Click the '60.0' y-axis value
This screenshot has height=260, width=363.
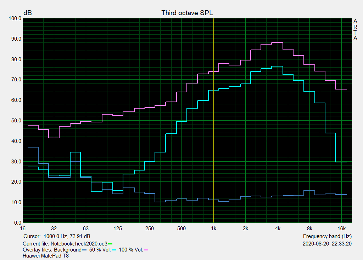click(16, 100)
